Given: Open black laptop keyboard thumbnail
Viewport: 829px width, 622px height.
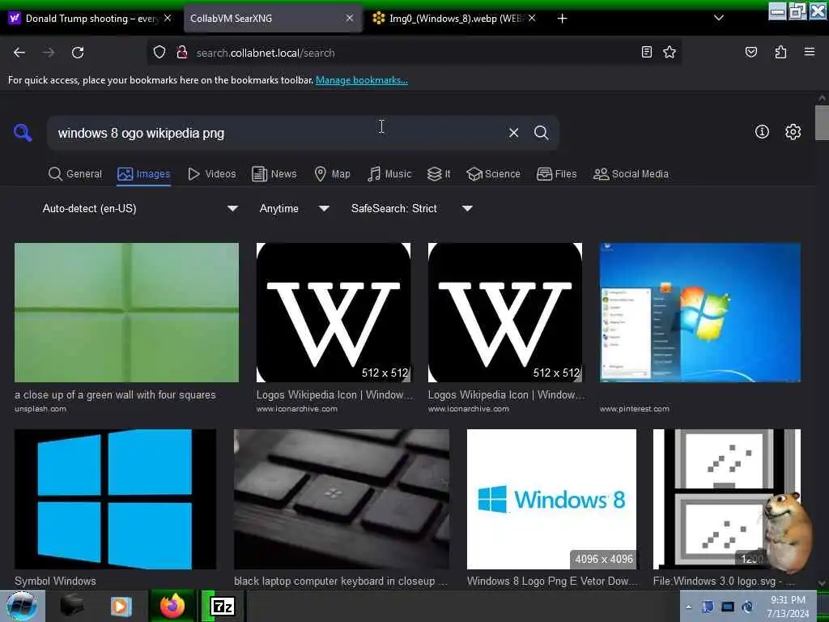Looking at the screenshot, I should tap(342, 499).
